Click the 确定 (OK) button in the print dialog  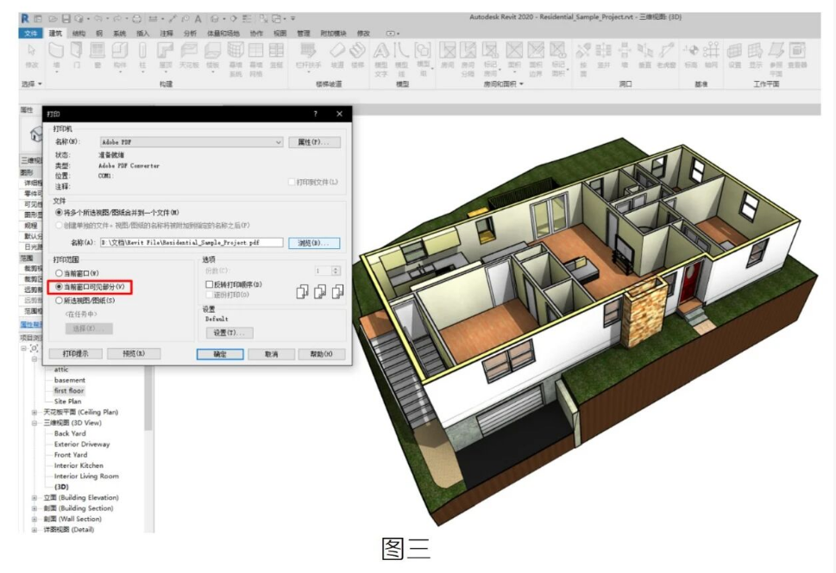(220, 354)
